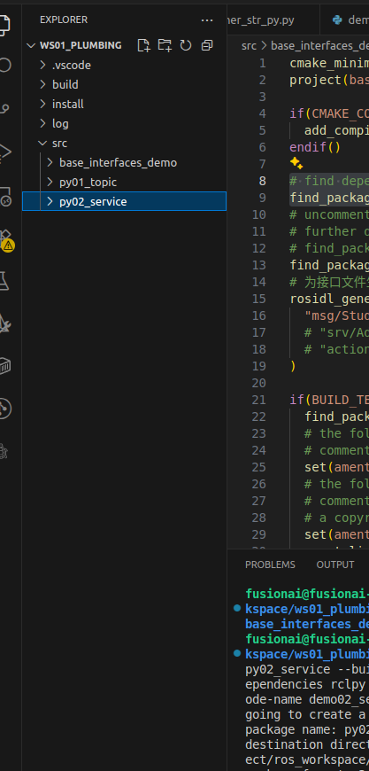Open the Remote Explorer view
Image resolution: width=369 pixels, height=771 pixels.
pos(4,196)
